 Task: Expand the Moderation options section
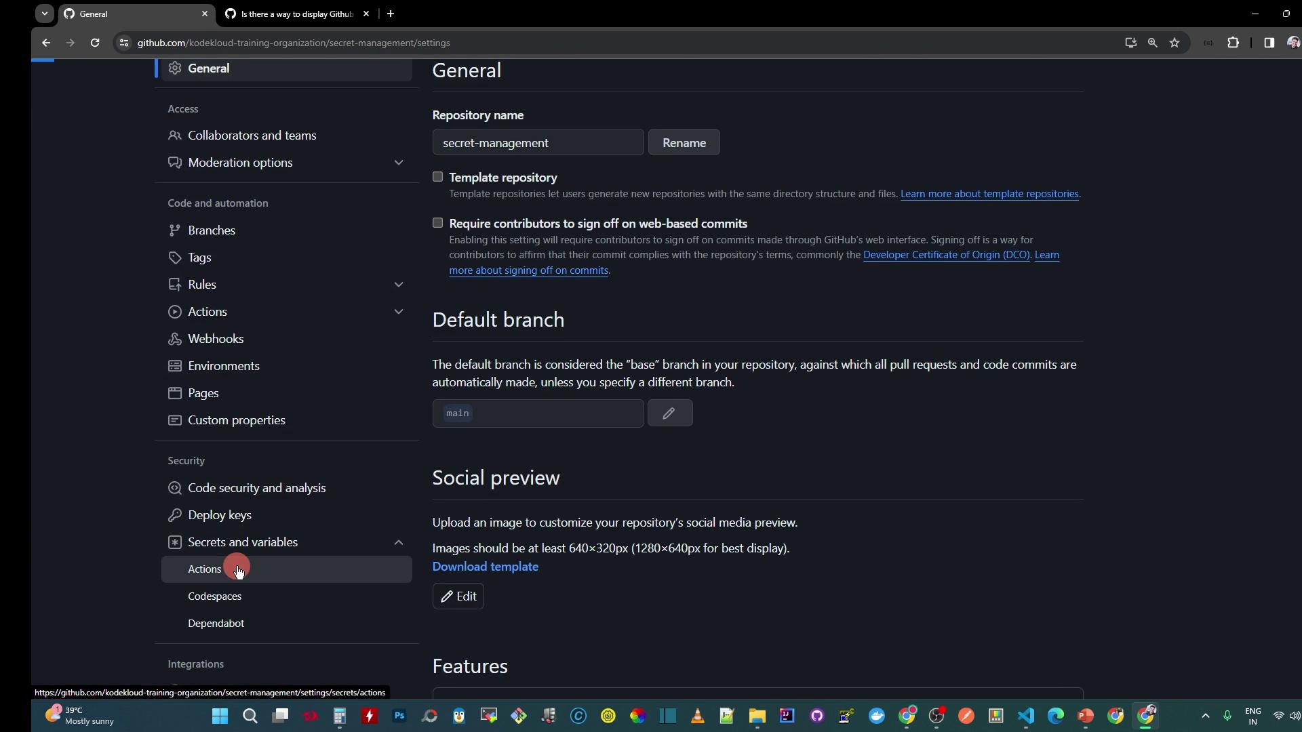399,163
